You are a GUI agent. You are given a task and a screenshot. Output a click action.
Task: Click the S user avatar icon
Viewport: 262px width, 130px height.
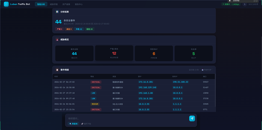pyautogui.click(x=244, y=4)
